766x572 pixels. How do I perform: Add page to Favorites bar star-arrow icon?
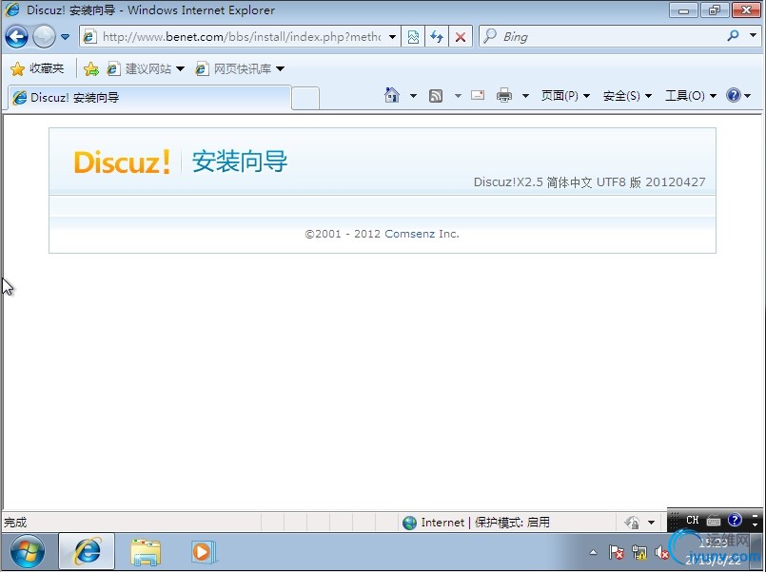point(90,68)
